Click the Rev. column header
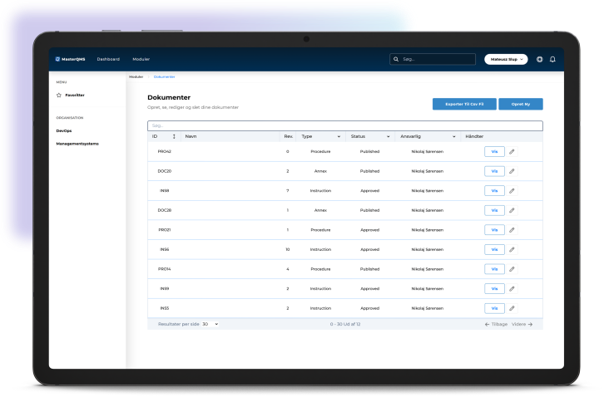 [x=288, y=136]
